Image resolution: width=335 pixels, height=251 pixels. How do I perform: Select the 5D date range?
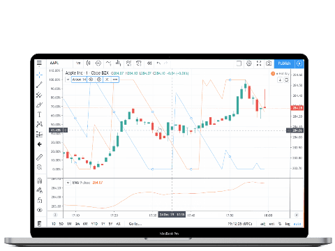tap(61, 224)
